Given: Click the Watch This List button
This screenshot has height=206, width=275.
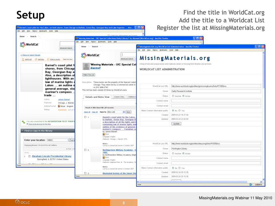Looking at the screenshot, I should [x=89, y=75].
